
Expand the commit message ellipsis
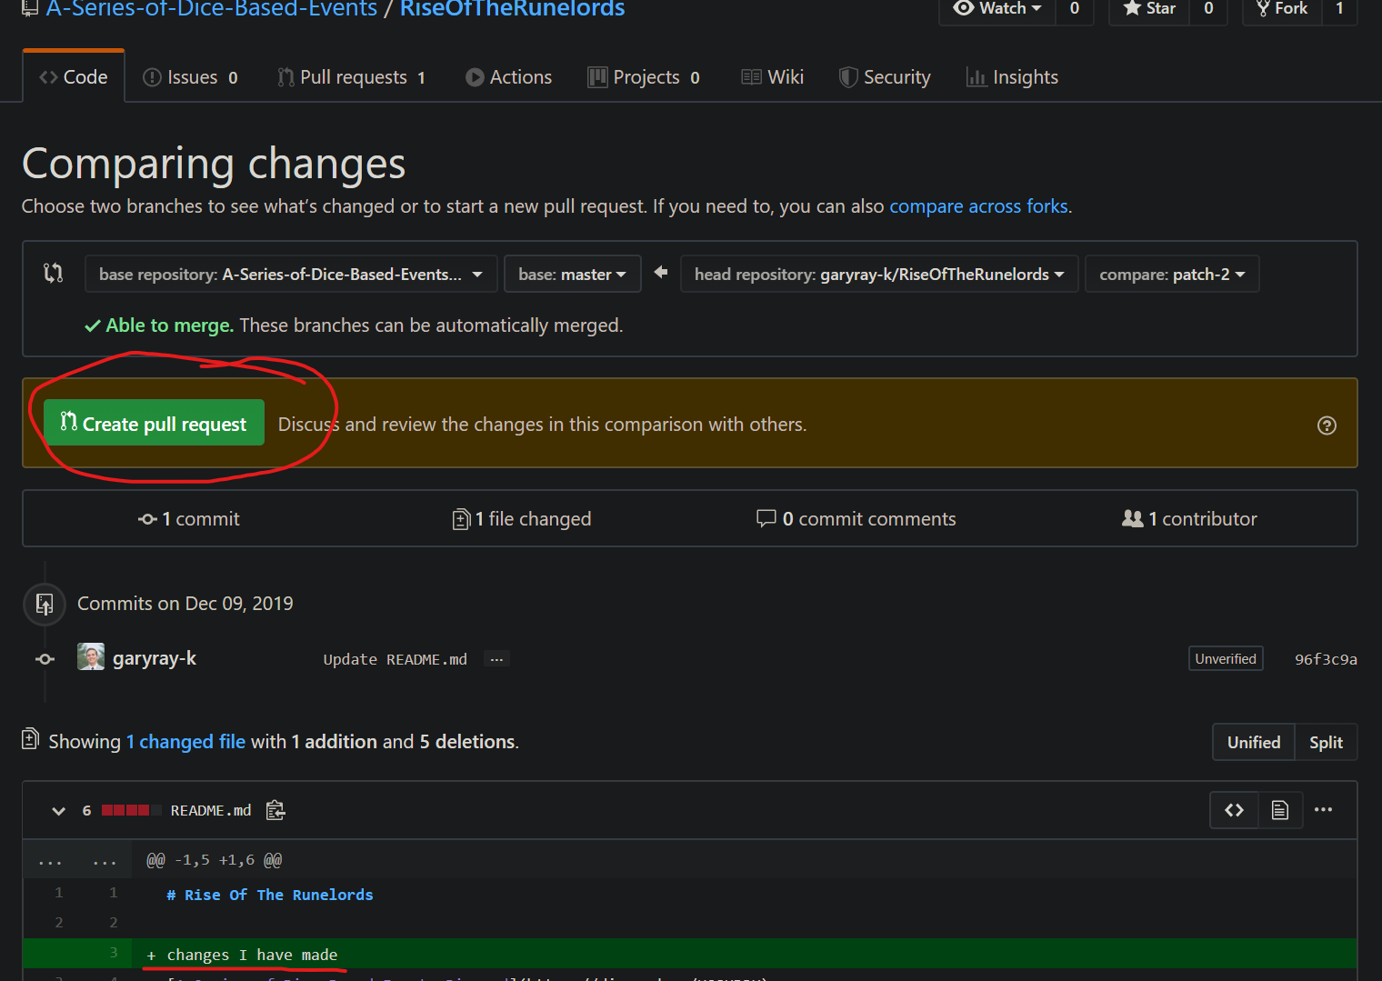coord(496,659)
